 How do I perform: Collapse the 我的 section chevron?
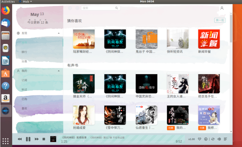(x=59, y=71)
